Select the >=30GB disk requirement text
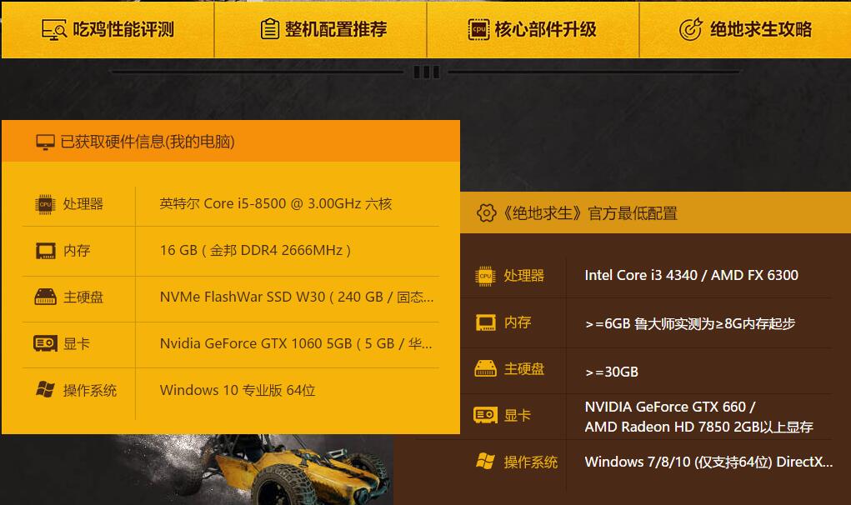Viewport: 851px width, 505px height. pyautogui.click(x=612, y=372)
